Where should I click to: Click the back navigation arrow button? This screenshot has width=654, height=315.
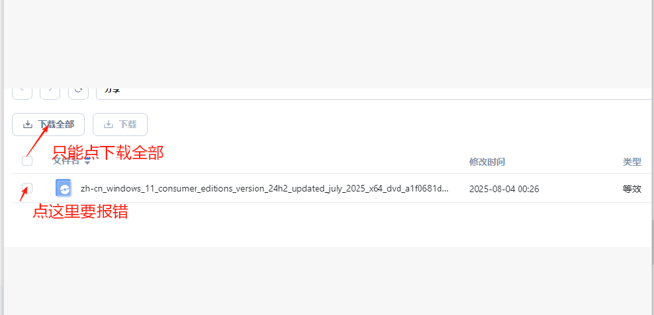[22, 93]
